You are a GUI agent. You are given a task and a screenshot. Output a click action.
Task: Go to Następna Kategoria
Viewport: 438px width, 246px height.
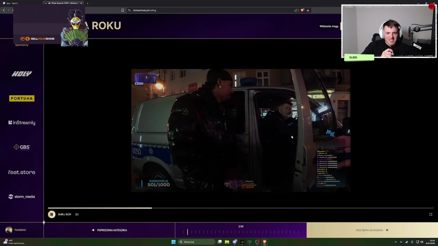click(x=372, y=230)
